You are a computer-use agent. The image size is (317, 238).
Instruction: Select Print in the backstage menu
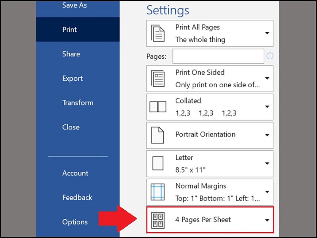(78, 30)
